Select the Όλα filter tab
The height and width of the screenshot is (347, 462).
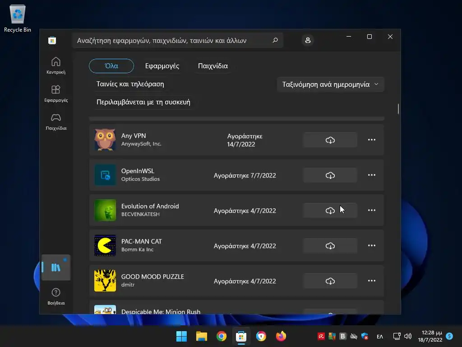tap(111, 66)
